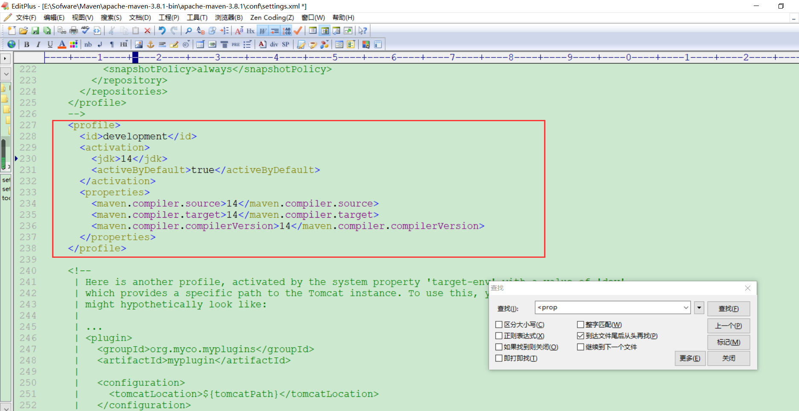Click the 更多(E) button
Image resolution: width=799 pixels, height=411 pixels.
tap(690, 358)
